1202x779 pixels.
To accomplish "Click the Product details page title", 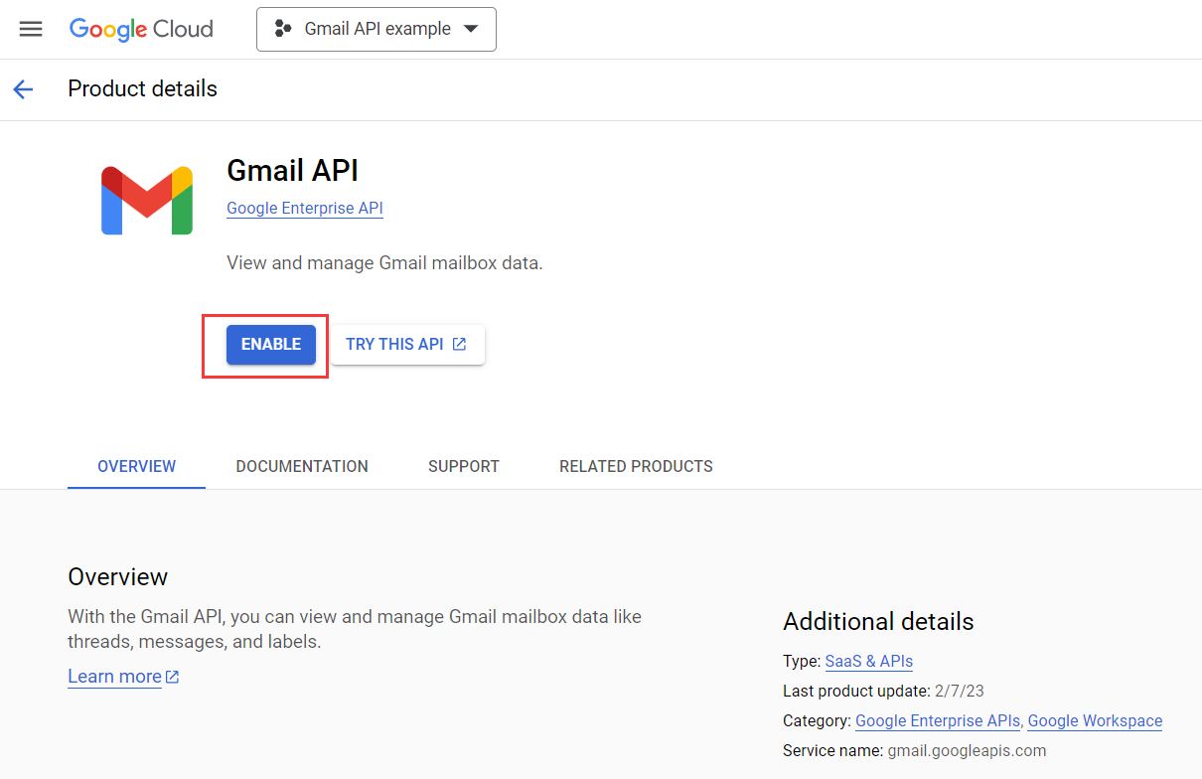I will pyautogui.click(x=143, y=88).
